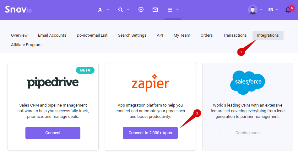The width and height of the screenshot is (298, 158).
Task: Expand dropdown arrow beside hamburger menu
Action: pos(177,10)
